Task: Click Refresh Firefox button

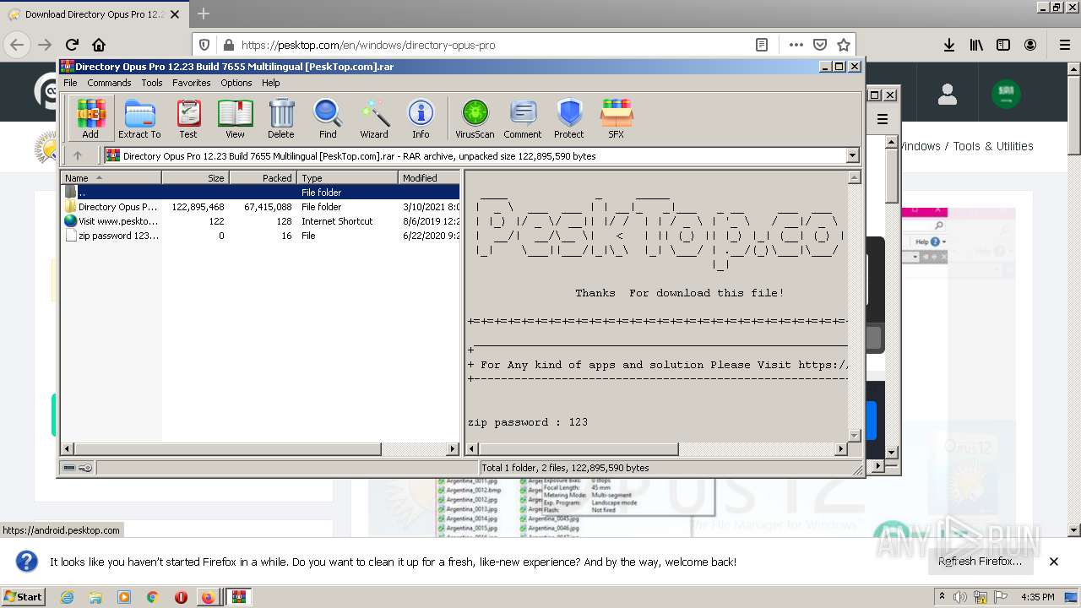Action: pos(980,562)
